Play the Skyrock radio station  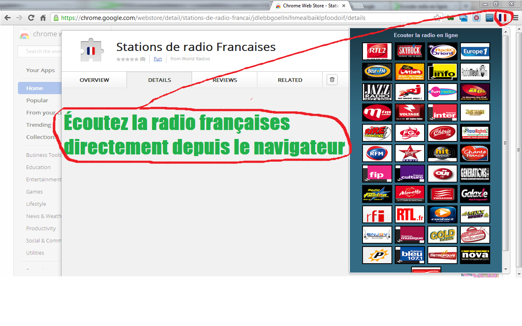pyautogui.click(x=410, y=51)
